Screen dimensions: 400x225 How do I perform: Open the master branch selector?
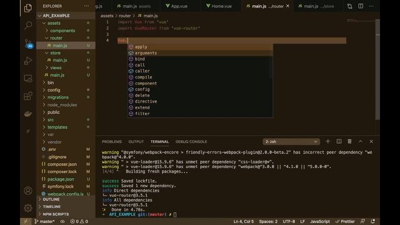pyautogui.click(x=44, y=221)
